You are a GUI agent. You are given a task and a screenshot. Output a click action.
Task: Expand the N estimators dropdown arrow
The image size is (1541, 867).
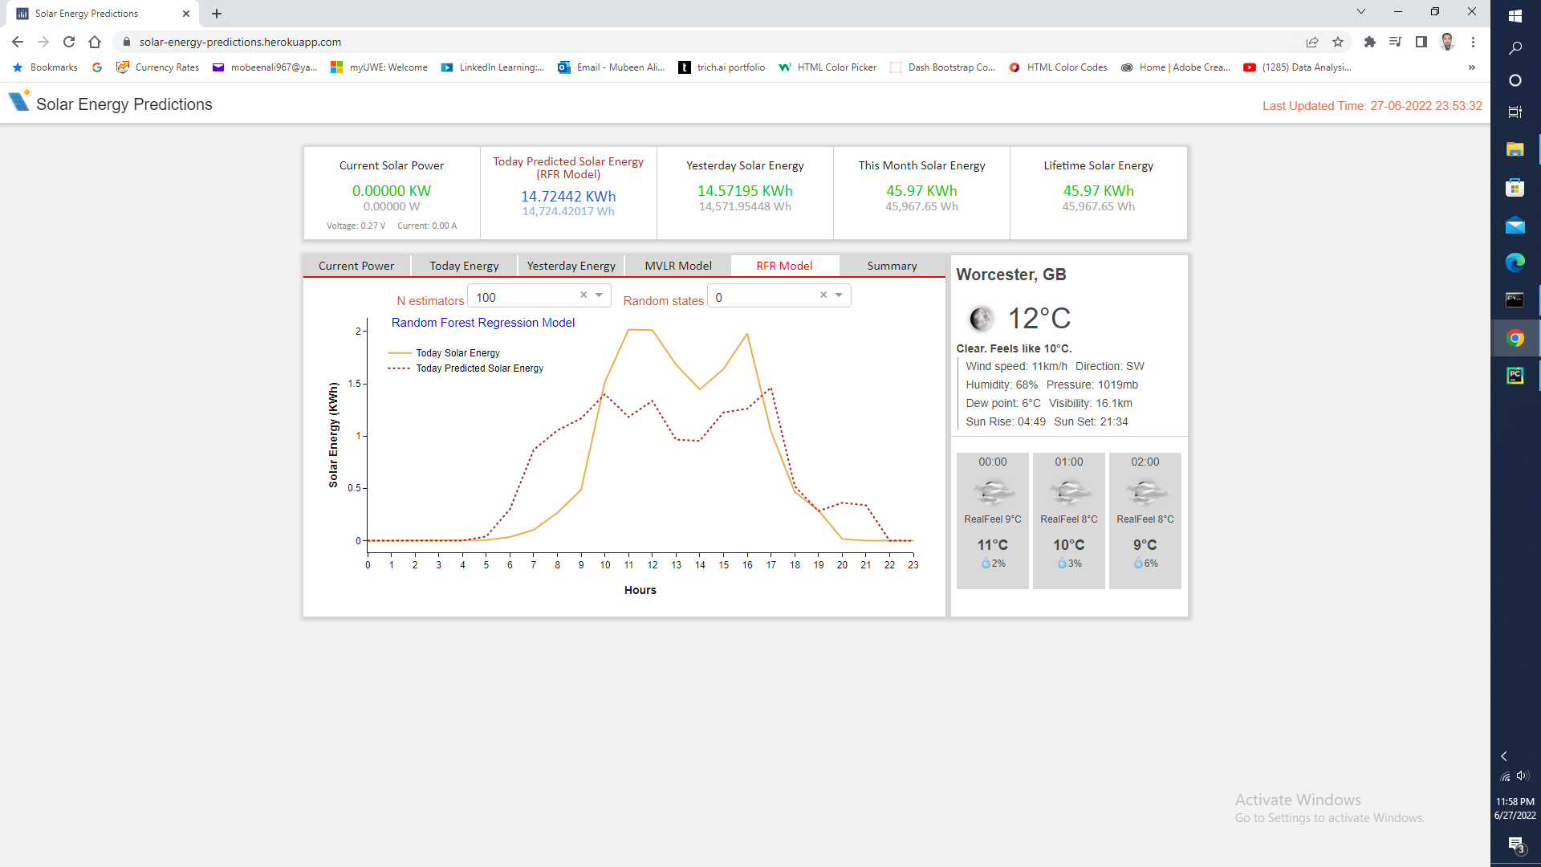click(599, 295)
